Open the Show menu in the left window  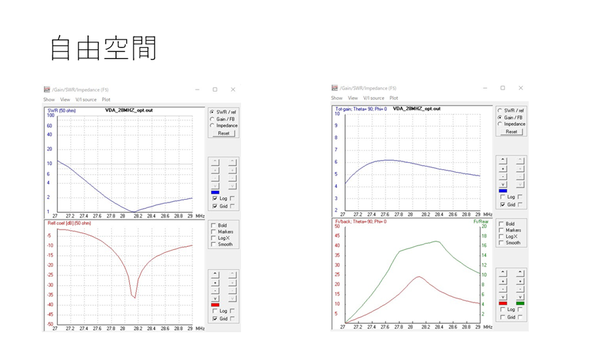49,100
